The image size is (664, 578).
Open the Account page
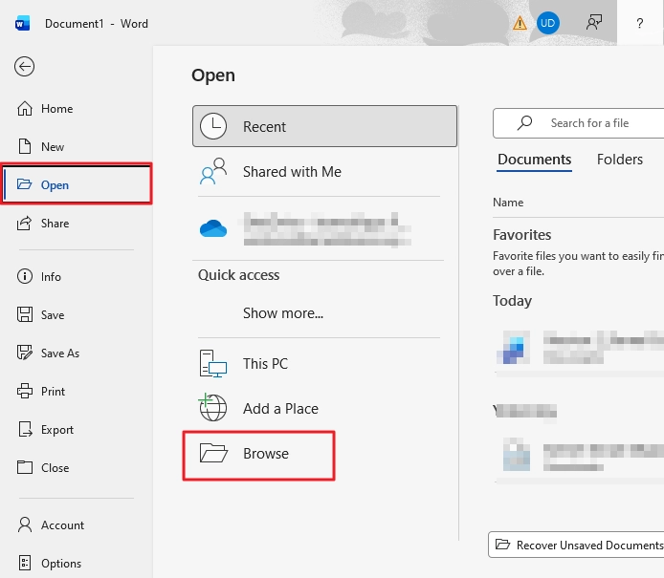[77, 525]
